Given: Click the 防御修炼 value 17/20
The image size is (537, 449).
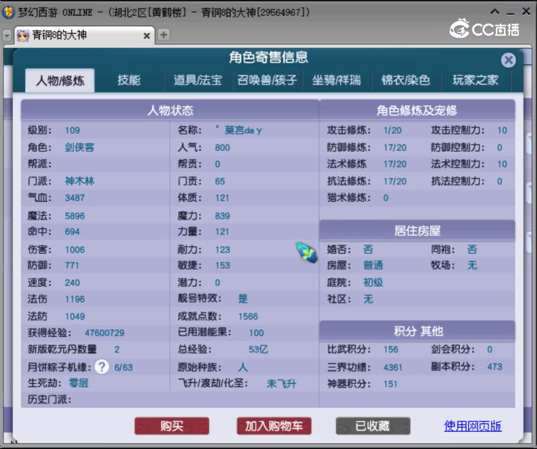Looking at the screenshot, I should (395, 148).
